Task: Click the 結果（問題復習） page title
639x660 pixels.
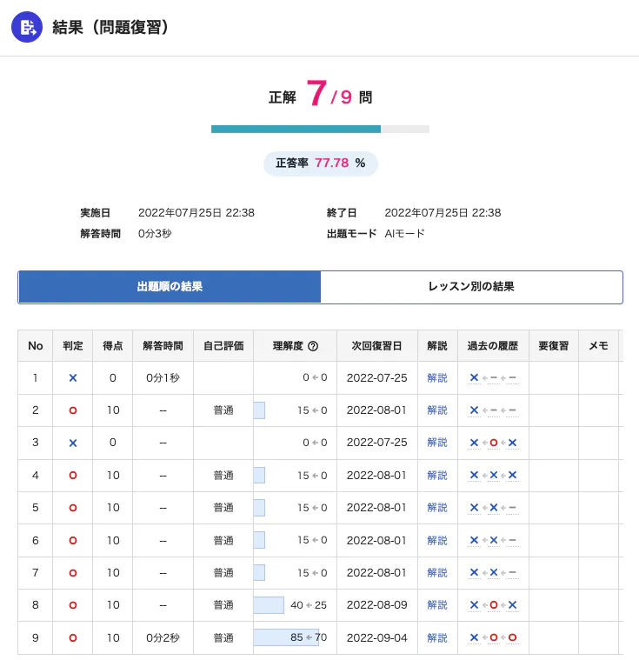Action: (x=110, y=27)
